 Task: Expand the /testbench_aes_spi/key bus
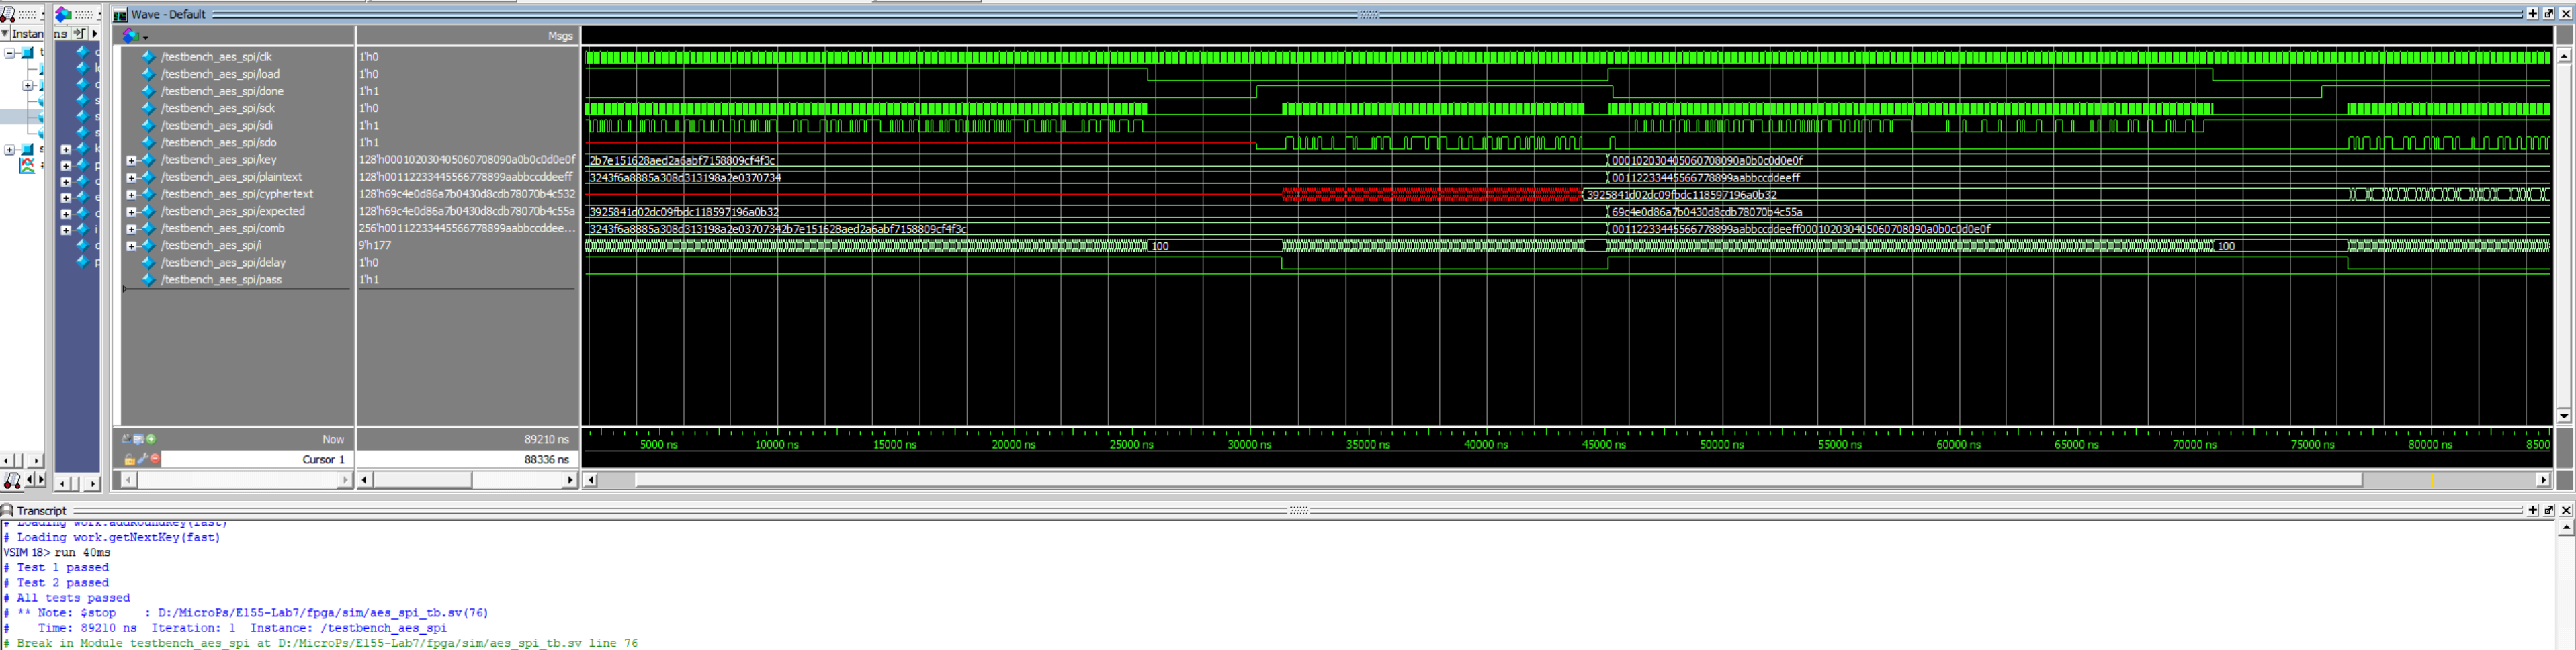tap(131, 160)
